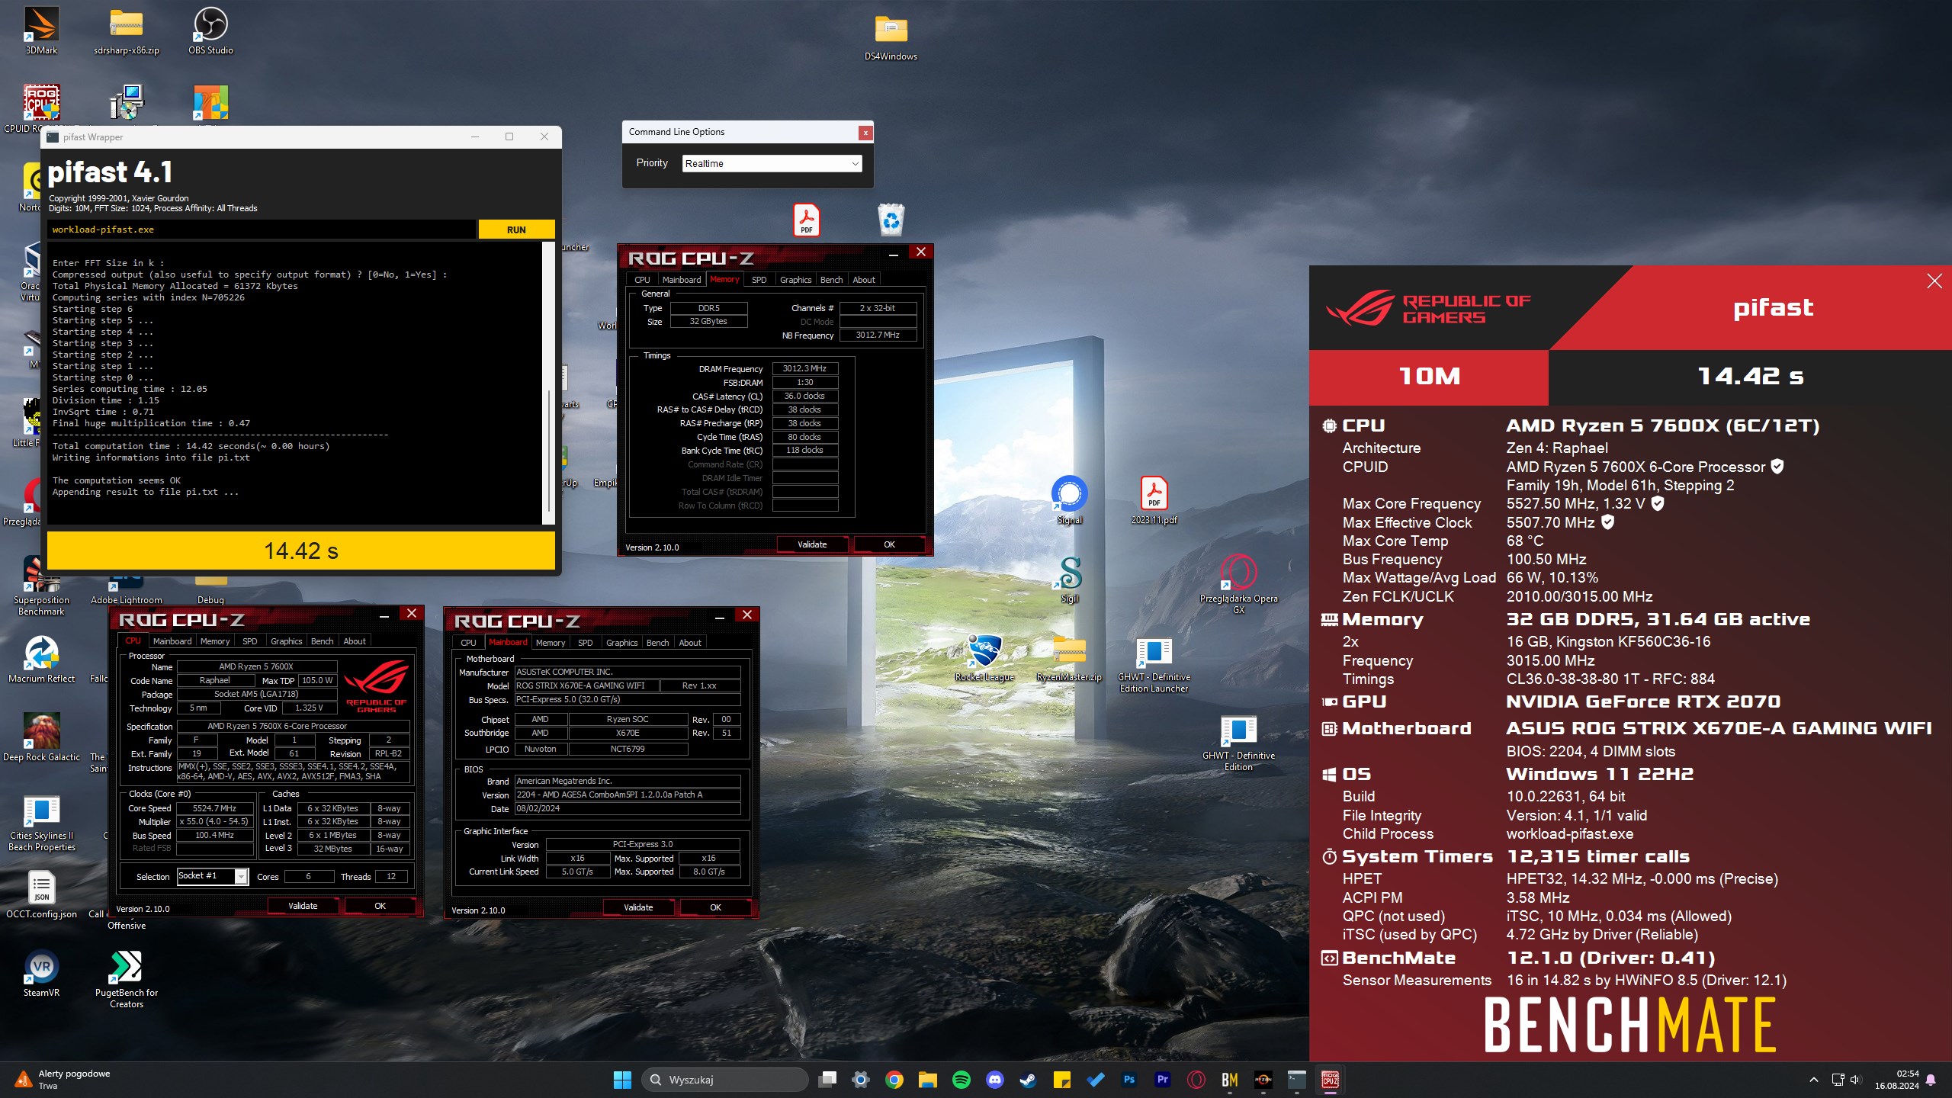Click the yellow 14.42 s result bar
Viewport: 1952px width, 1098px height.
[x=300, y=551]
